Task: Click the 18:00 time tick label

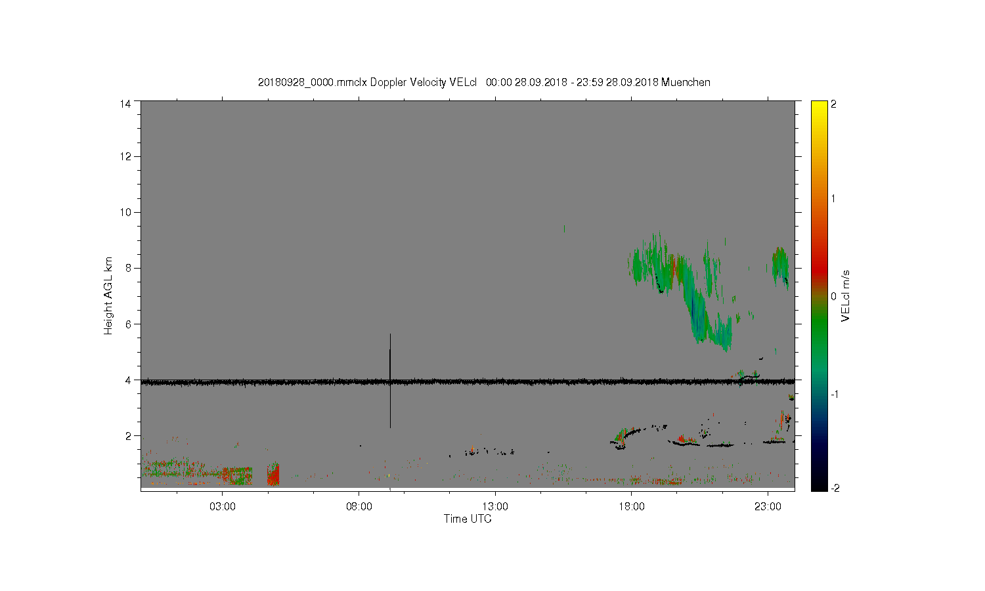Action: tap(632, 507)
